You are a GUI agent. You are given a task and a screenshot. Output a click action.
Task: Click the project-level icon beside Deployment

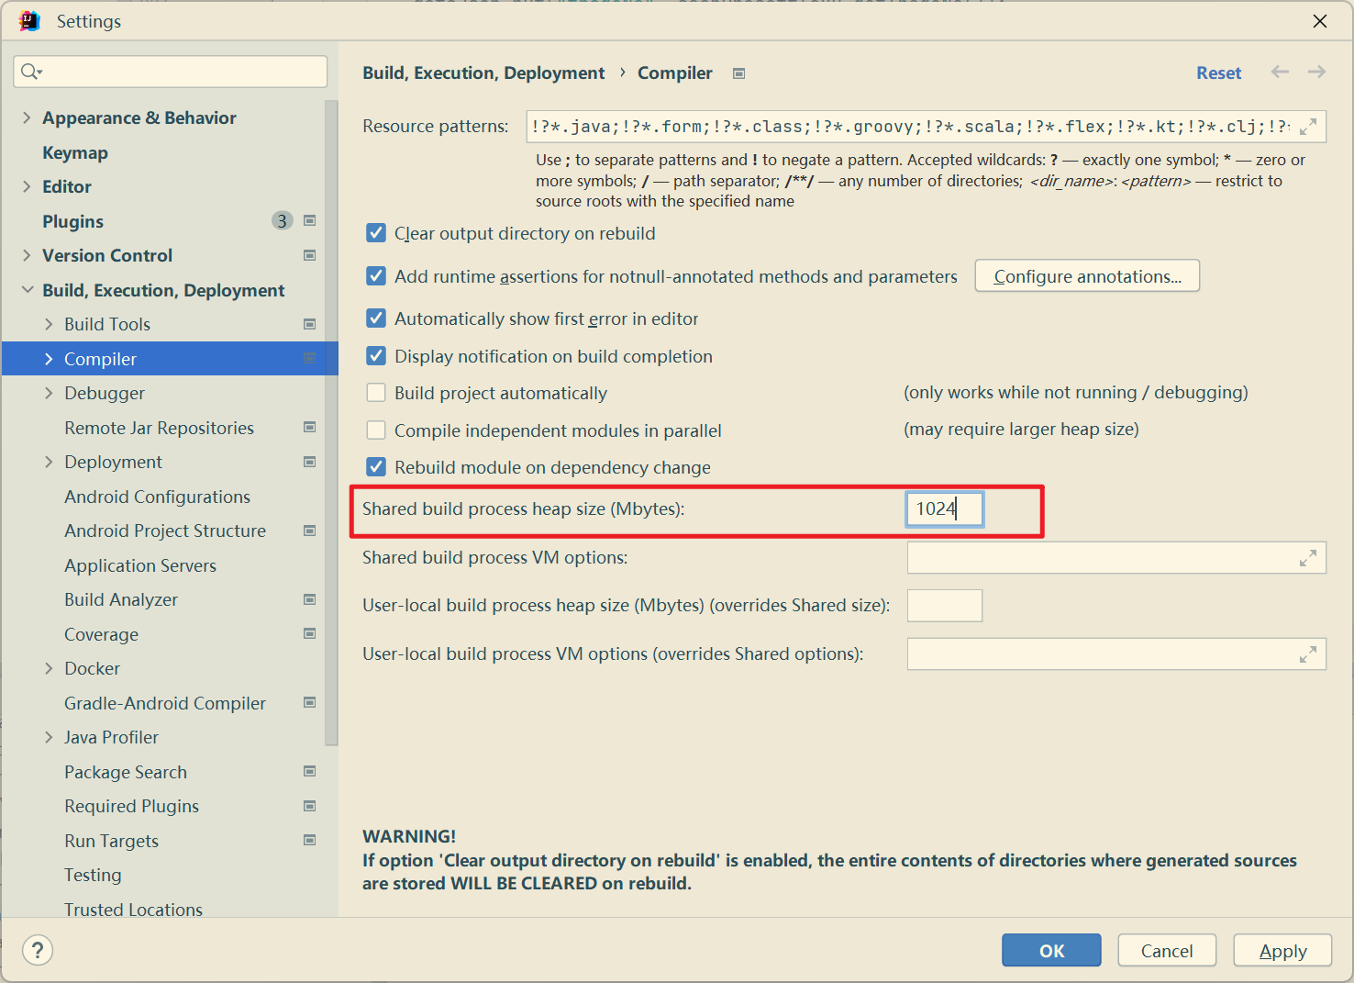pos(310,462)
